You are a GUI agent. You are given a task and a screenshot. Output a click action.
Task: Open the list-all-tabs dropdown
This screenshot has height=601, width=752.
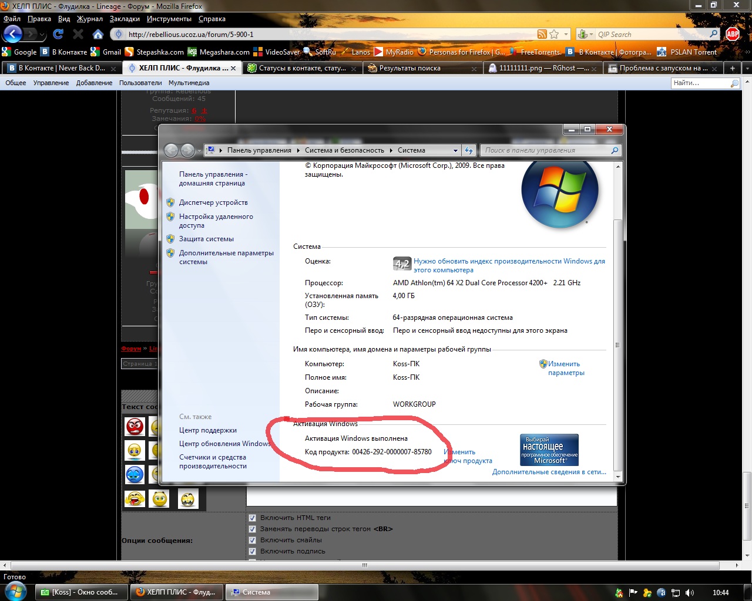[747, 68]
